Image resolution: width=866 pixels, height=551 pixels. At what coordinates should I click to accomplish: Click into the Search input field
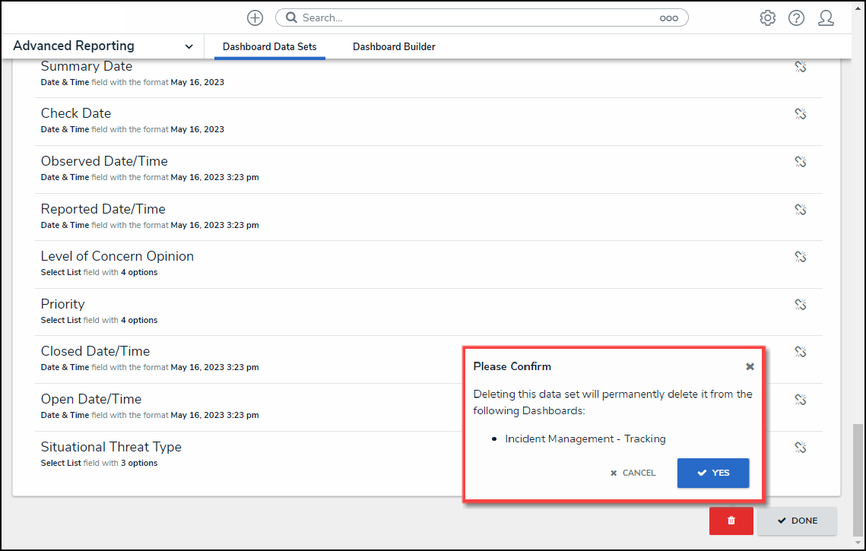pyautogui.click(x=471, y=17)
